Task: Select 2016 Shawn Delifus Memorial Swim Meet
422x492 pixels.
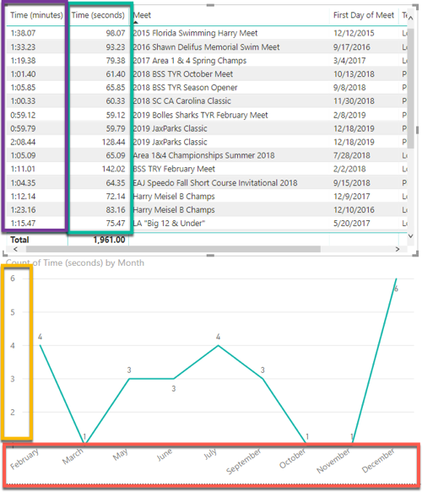Action: pyautogui.click(x=206, y=47)
